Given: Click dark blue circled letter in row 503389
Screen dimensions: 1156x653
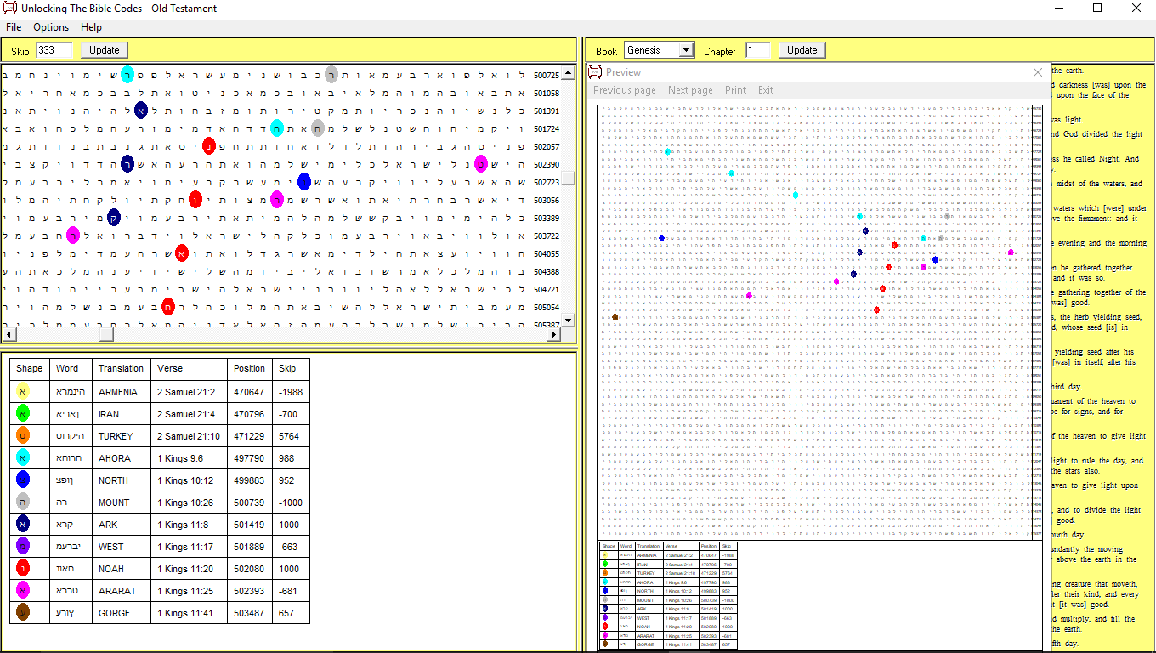Looking at the screenshot, I should 114,218.
